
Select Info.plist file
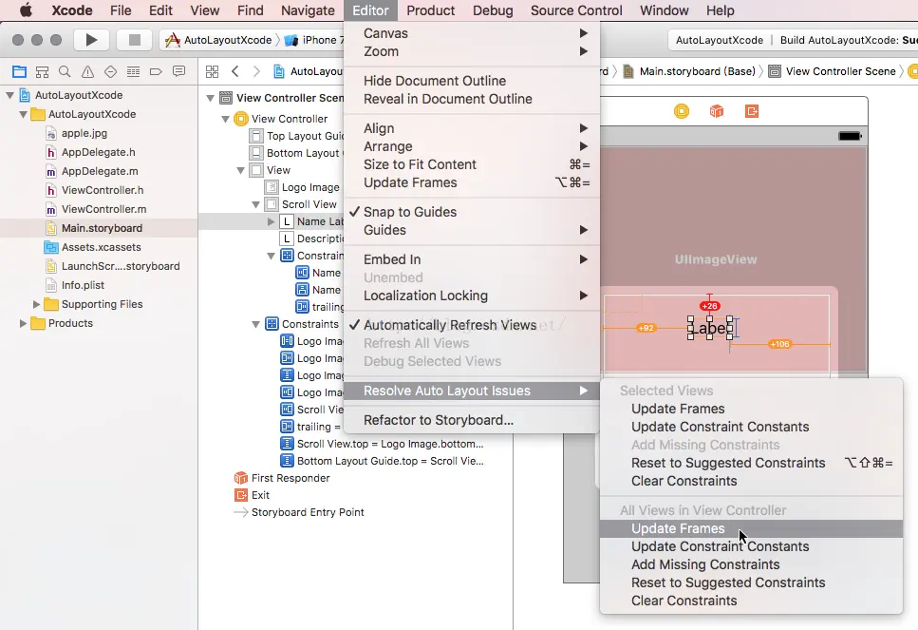[x=83, y=285]
